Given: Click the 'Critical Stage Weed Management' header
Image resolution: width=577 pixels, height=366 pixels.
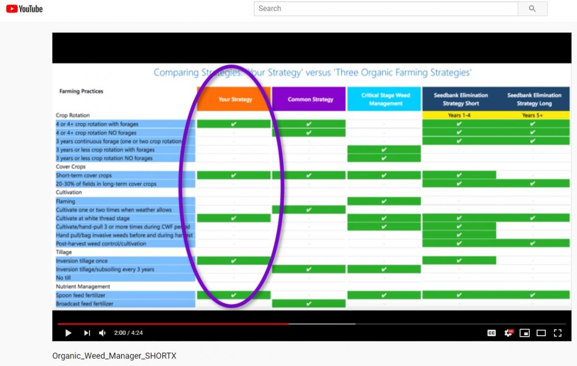Looking at the screenshot, I should coord(385,99).
